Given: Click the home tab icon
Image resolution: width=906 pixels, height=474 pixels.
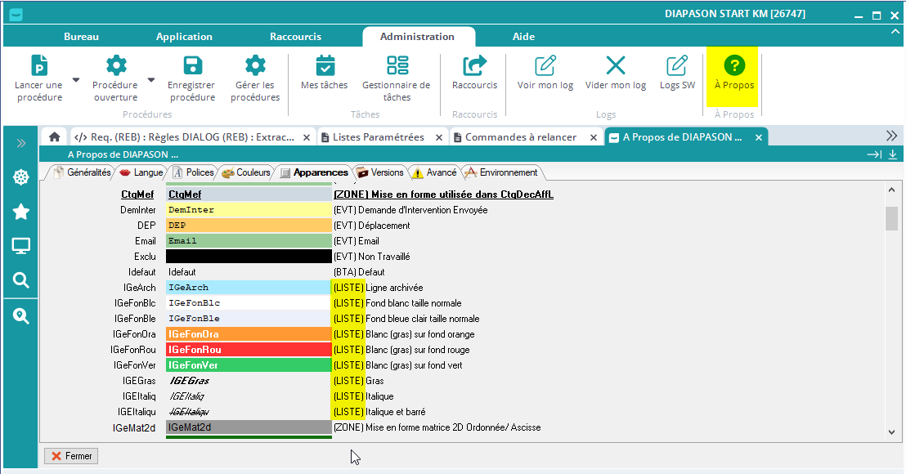Looking at the screenshot, I should coord(54,137).
